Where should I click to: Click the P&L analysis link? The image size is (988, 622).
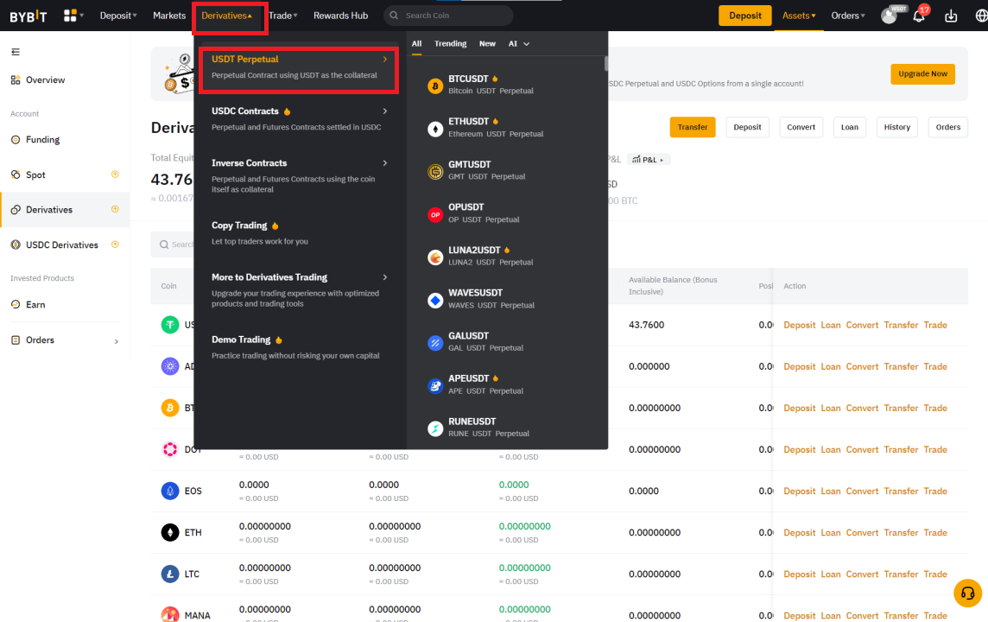(x=649, y=160)
